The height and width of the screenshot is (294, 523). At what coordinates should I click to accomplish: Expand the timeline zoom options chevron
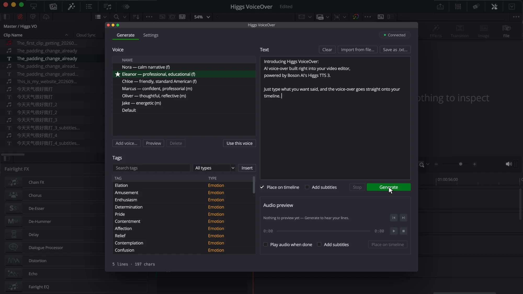428,164
